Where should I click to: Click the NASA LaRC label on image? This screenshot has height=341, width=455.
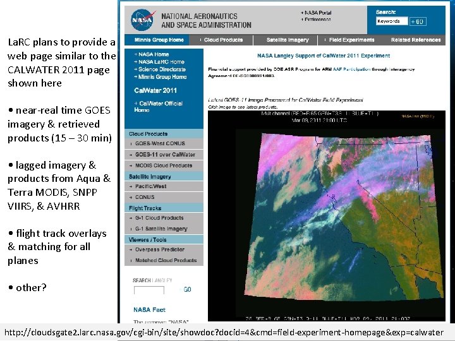coord(418,116)
